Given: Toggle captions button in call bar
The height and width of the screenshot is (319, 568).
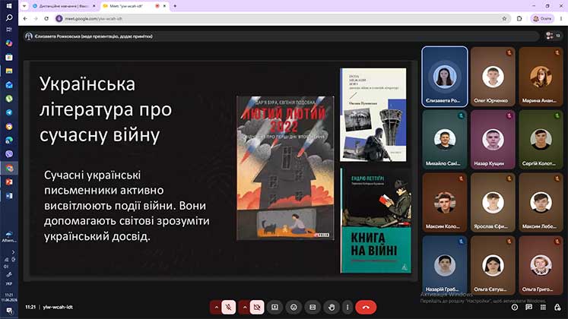Looking at the screenshot, I should click(x=313, y=307).
